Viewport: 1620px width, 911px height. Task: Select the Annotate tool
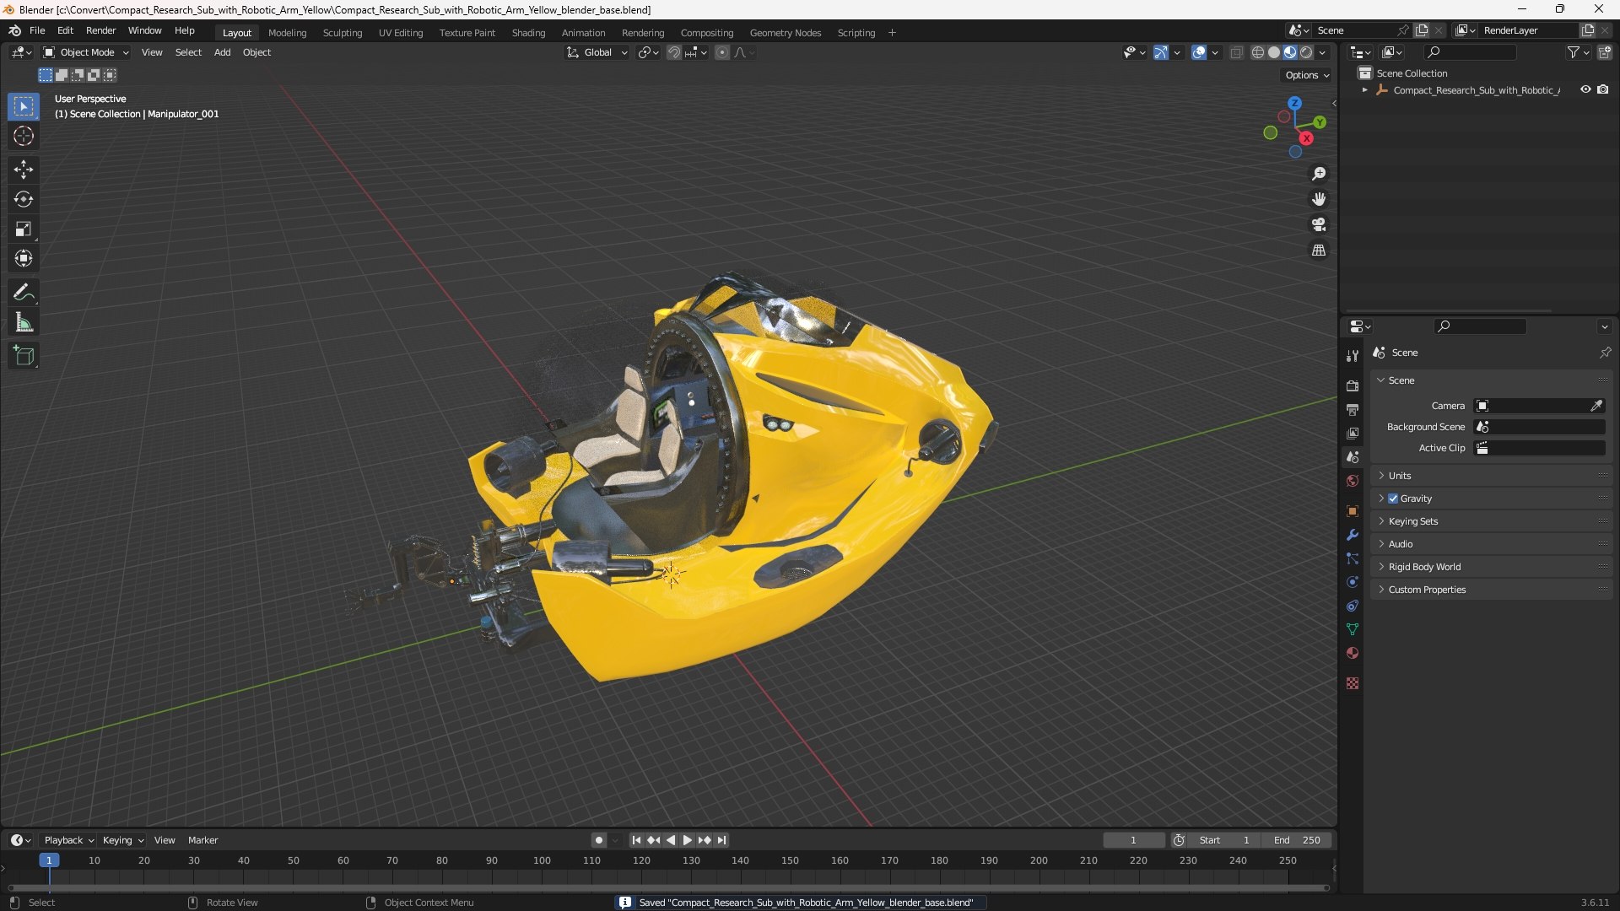point(24,293)
